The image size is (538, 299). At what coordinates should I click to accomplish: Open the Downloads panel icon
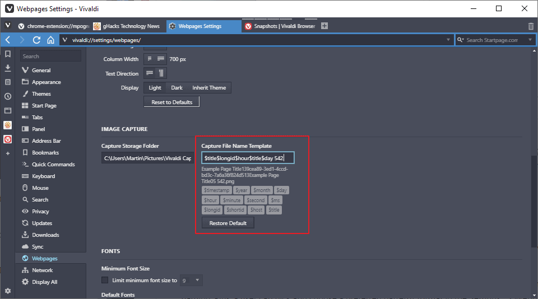[7, 68]
